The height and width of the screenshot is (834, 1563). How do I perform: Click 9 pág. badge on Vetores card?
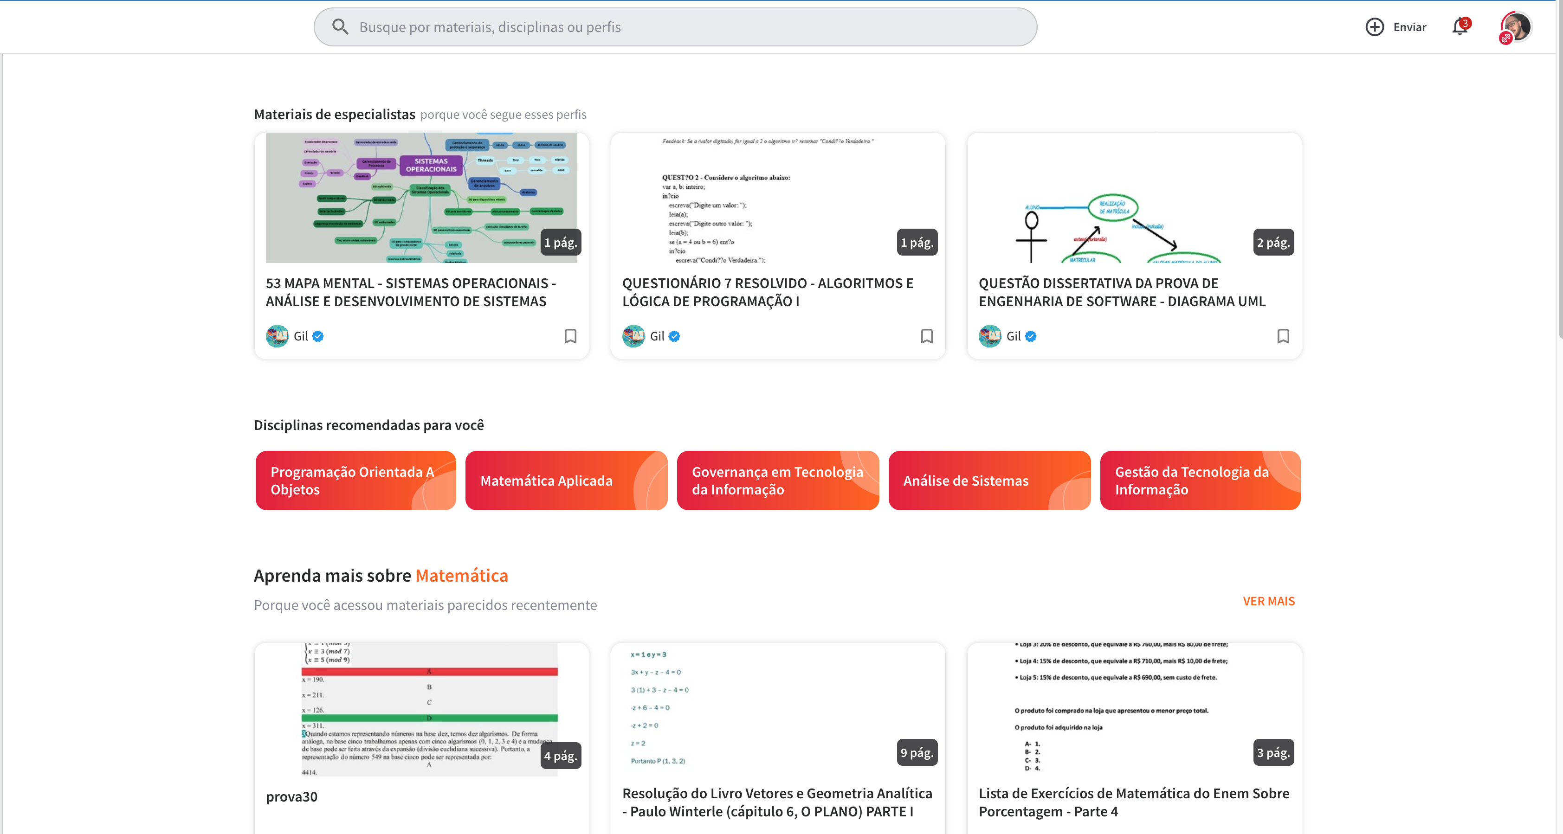tap(917, 753)
